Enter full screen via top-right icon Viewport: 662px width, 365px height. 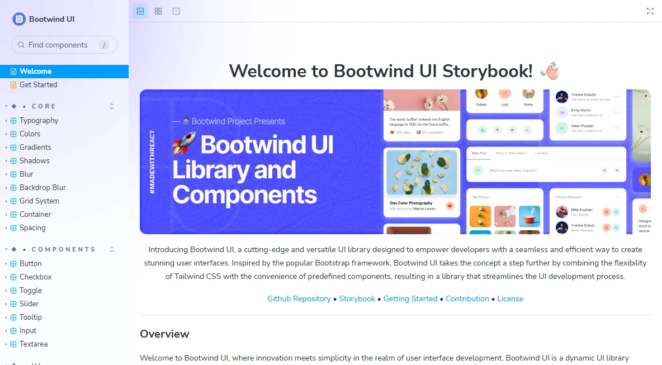650,11
